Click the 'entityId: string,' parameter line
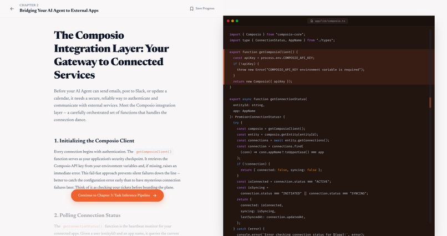The height and width of the screenshot is (236, 447). pyautogui.click(x=248, y=105)
